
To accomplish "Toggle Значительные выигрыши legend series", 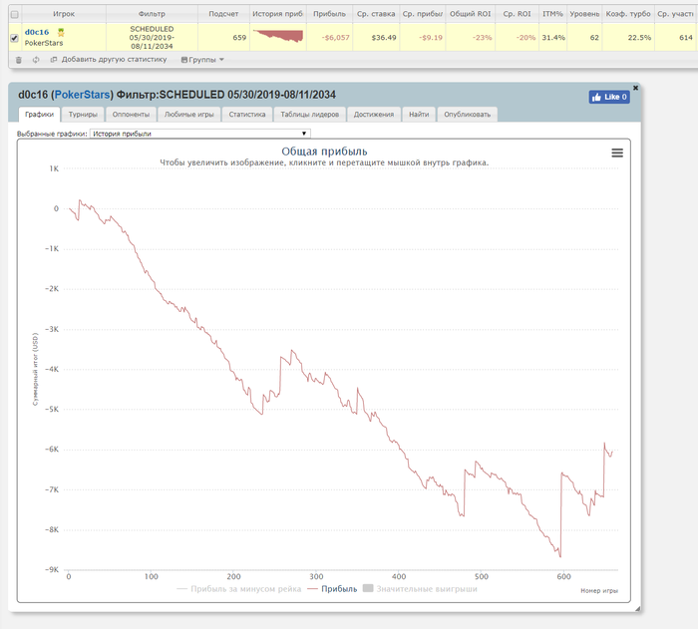I will coord(420,589).
